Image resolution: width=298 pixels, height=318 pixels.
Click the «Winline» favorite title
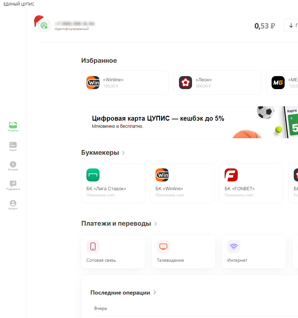pyautogui.click(x=113, y=80)
